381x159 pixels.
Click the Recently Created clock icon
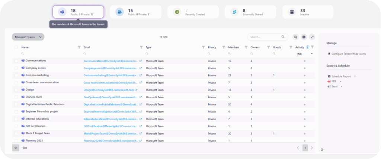(177, 12)
